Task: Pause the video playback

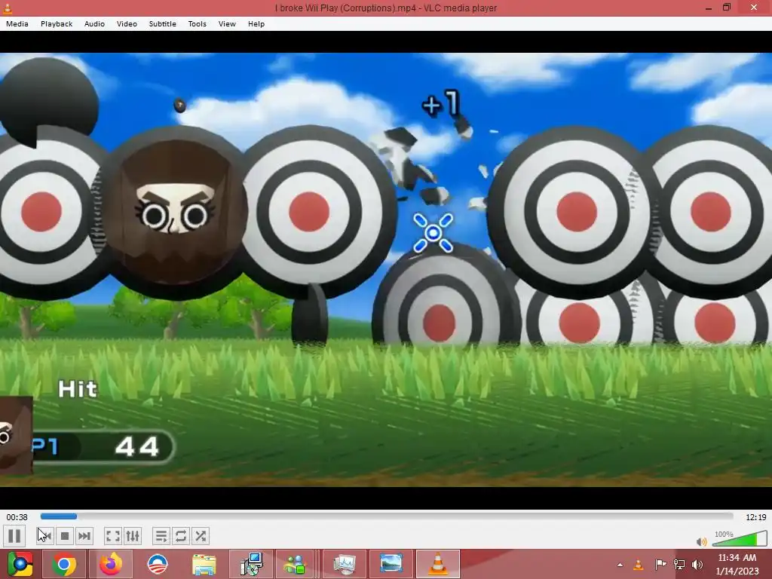Action: pyautogui.click(x=14, y=536)
